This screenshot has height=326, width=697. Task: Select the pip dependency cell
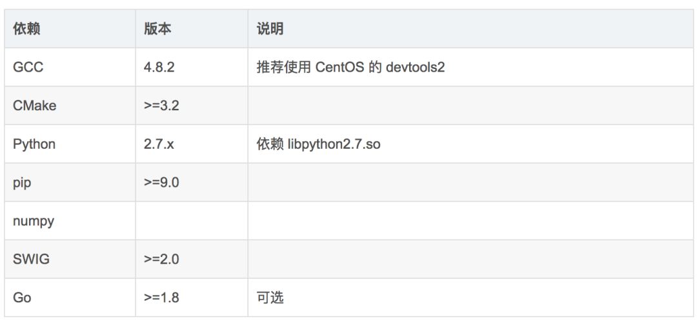[x=22, y=182]
